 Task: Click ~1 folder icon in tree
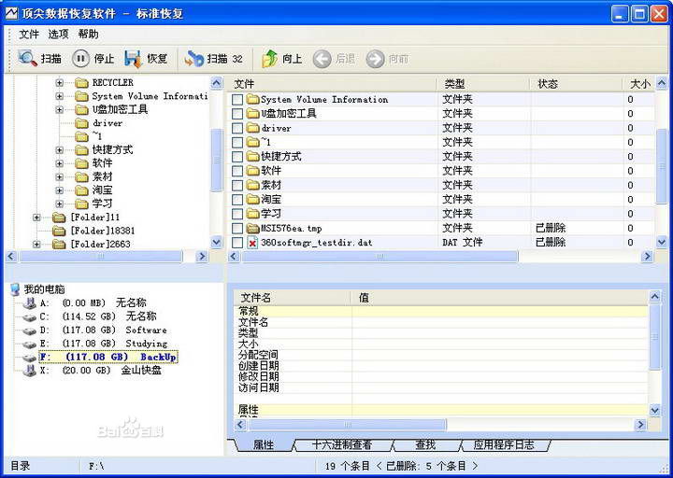coord(81,136)
